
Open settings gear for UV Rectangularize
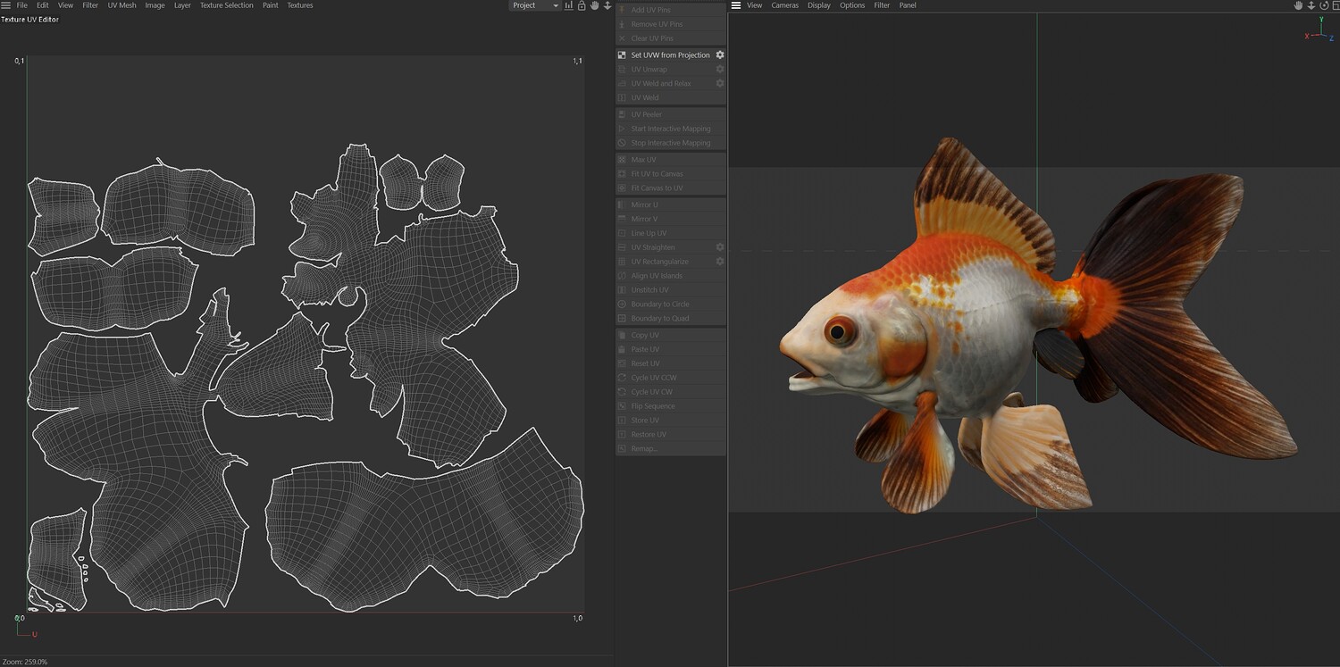pos(720,262)
